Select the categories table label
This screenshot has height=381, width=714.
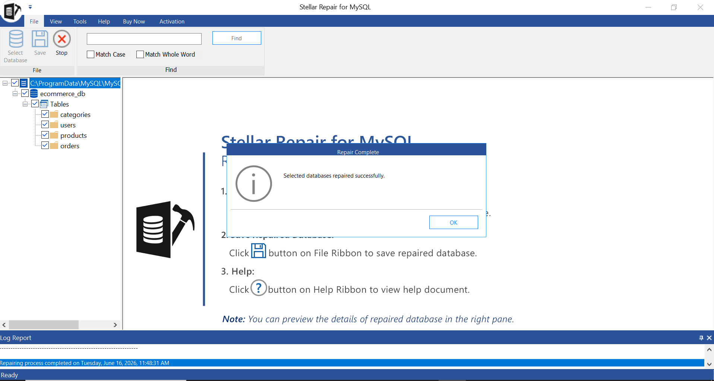75,115
